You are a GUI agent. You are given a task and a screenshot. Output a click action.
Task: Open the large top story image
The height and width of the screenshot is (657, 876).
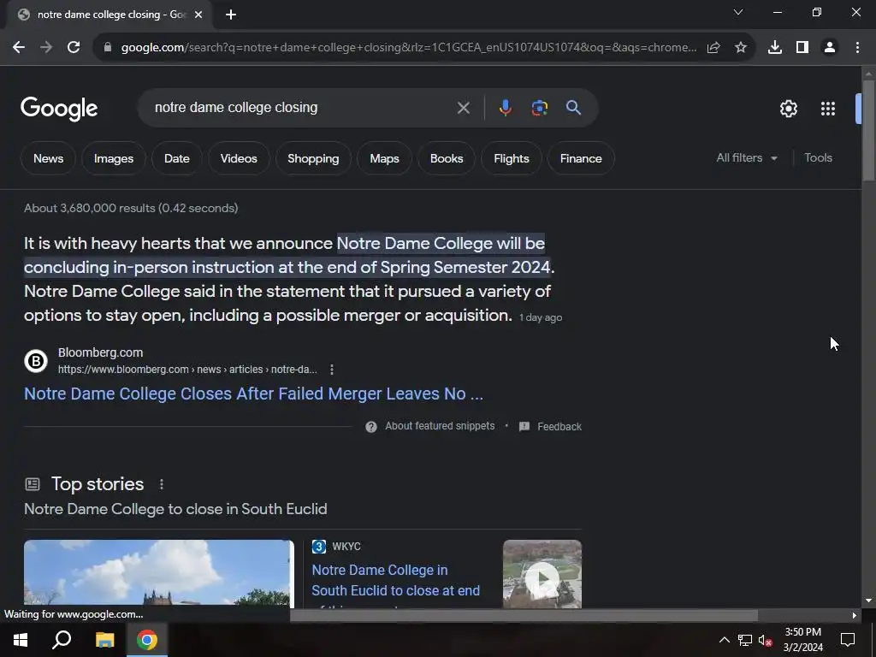[158, 572]
